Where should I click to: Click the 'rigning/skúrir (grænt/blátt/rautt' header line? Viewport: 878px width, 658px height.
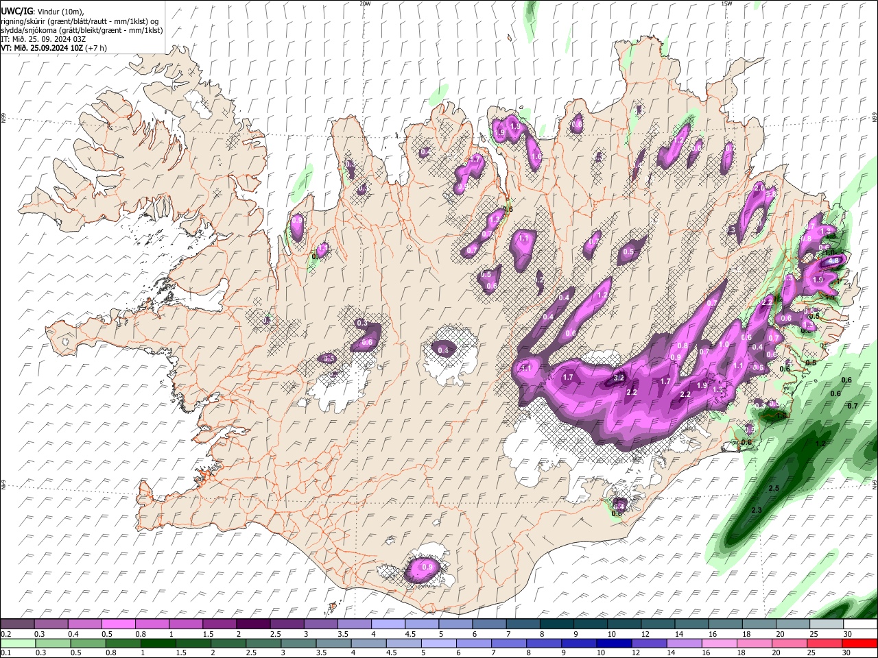coord(80,21)
